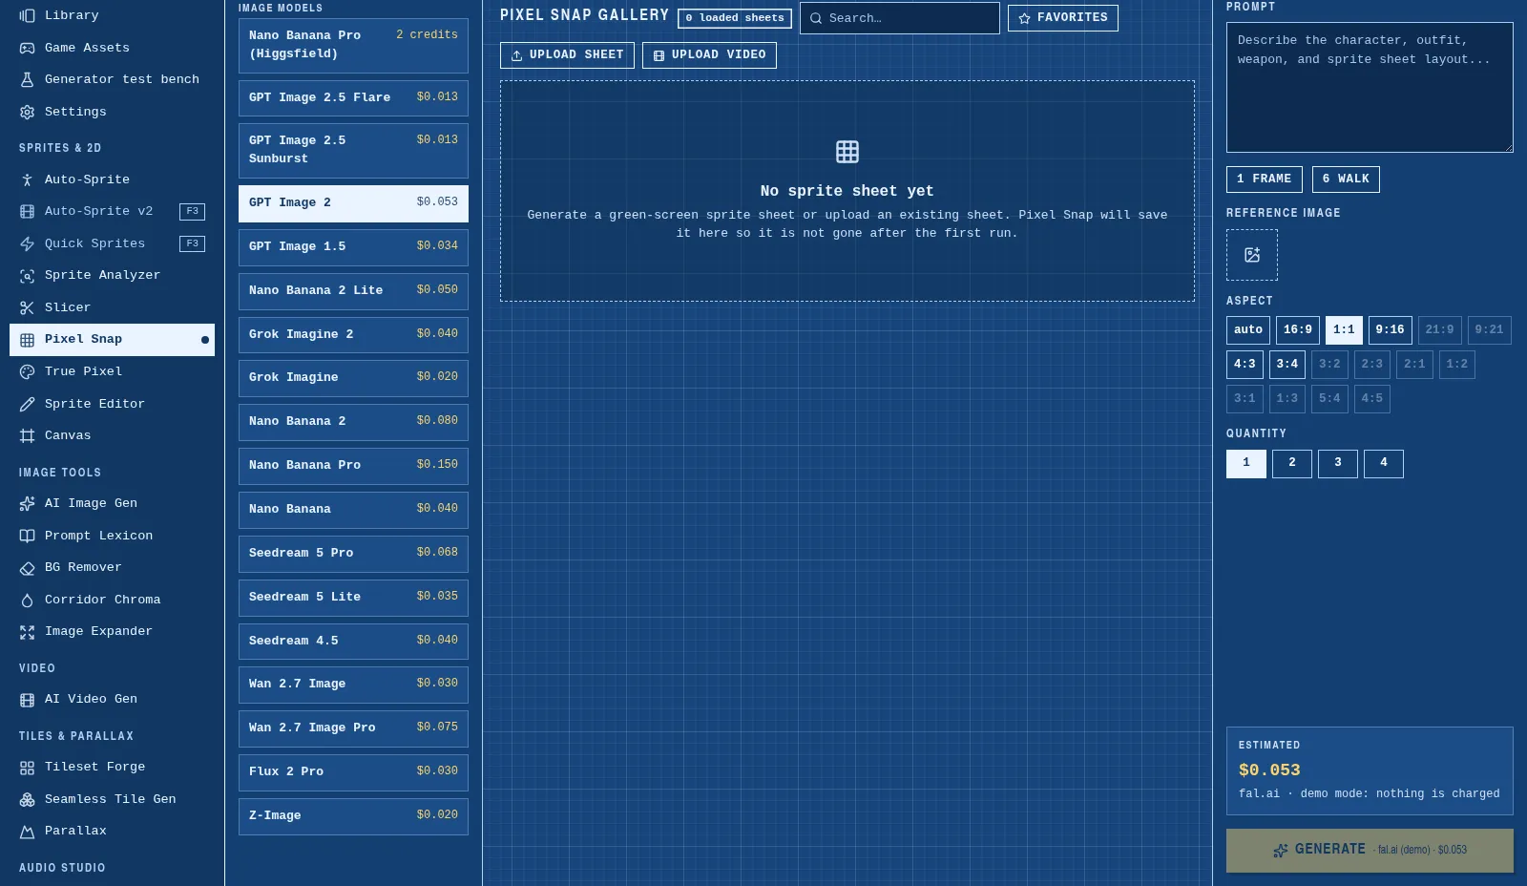Select the Nano Banana Pro (Higgsfield) model
The height and width of the screenshot is (886, 1527).
click(353, 46)
